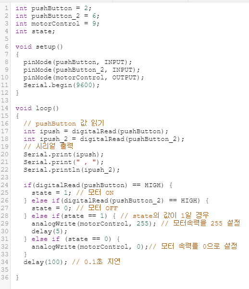Click closing brace on line 12

pos(17,93)
